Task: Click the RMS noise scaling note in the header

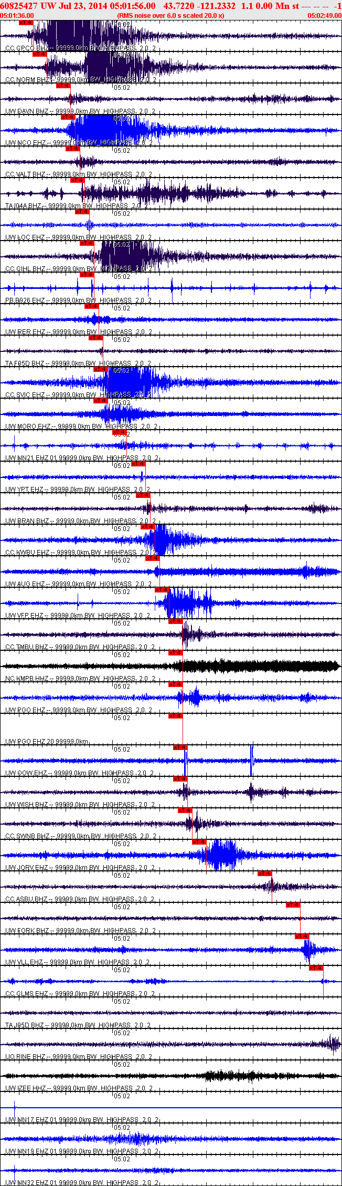Action: tap(170, 16)
